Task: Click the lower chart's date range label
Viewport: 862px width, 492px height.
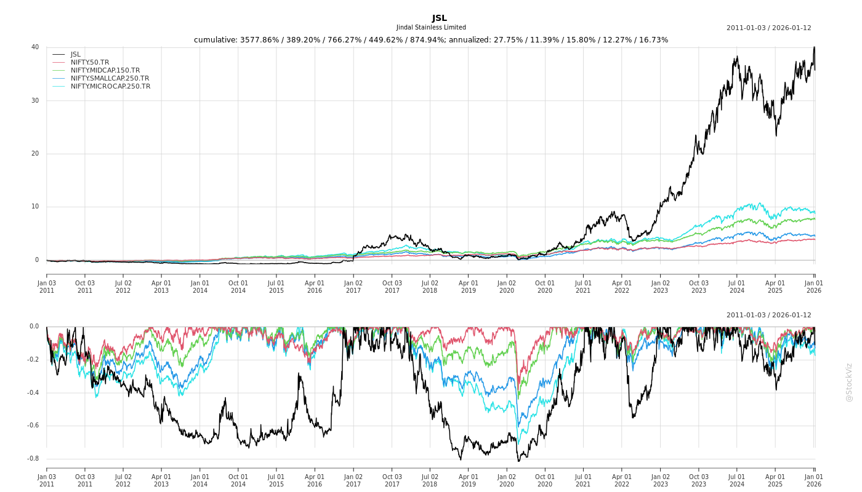Action: pos(768,315)
